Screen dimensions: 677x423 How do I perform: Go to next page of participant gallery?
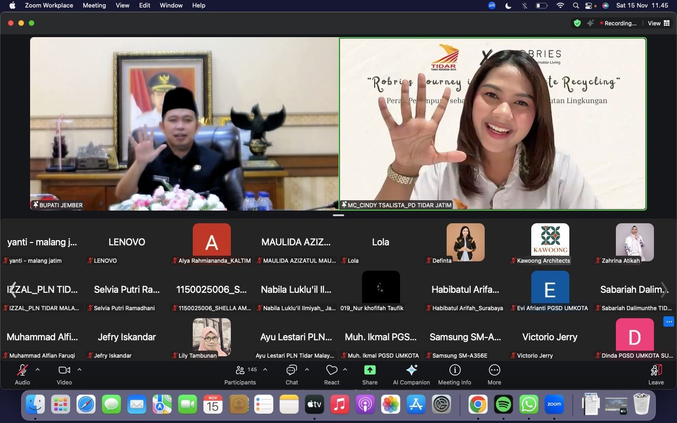click(x=664, y=290)
